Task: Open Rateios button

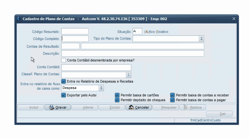Action: [x=193, y=108]
